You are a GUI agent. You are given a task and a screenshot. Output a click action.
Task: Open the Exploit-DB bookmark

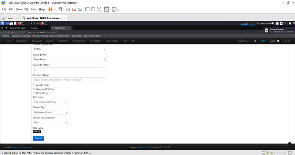[75, 36]
